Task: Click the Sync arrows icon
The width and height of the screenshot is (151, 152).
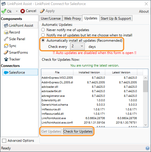Action: click(6, 46)
